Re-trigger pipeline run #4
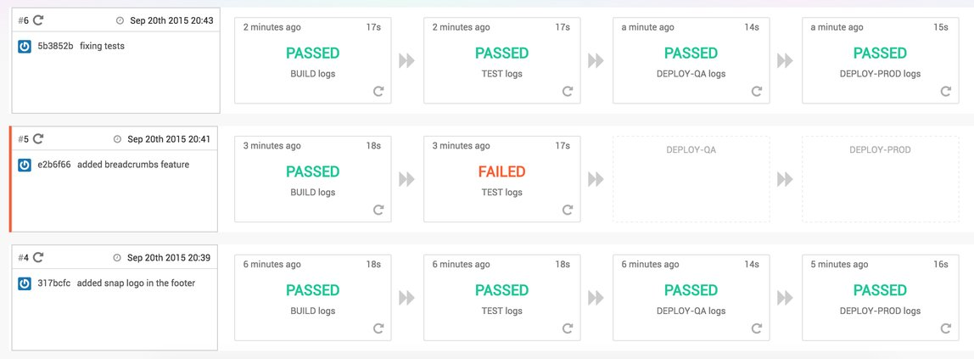Screen dimensions: 974x359 [38, 257]
